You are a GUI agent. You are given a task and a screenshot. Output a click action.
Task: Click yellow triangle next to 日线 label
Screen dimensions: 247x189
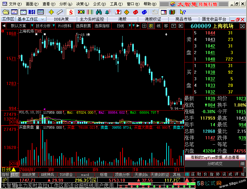14,170
